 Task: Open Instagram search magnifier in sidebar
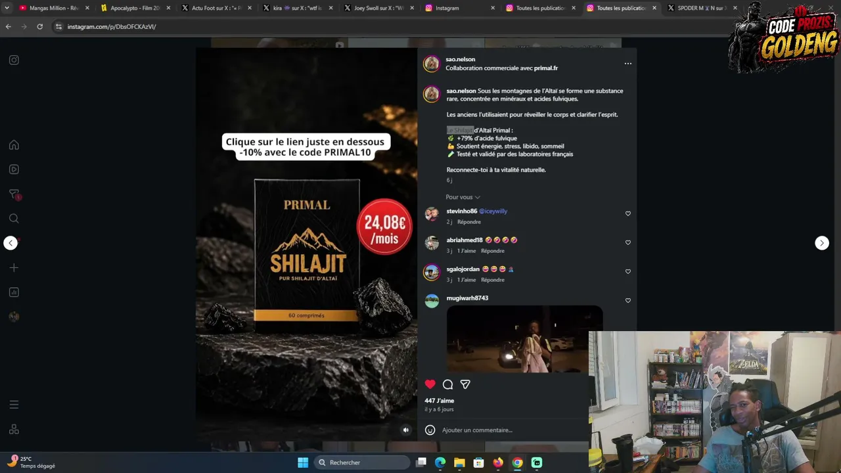click(14, 219)
